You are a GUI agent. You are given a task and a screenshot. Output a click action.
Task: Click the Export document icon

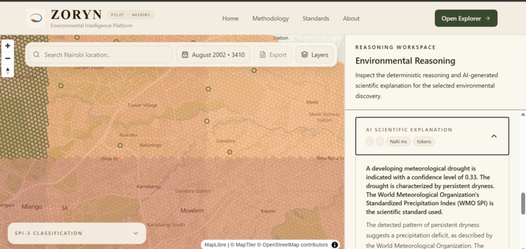pyautogui.click(x=262, y=55)
